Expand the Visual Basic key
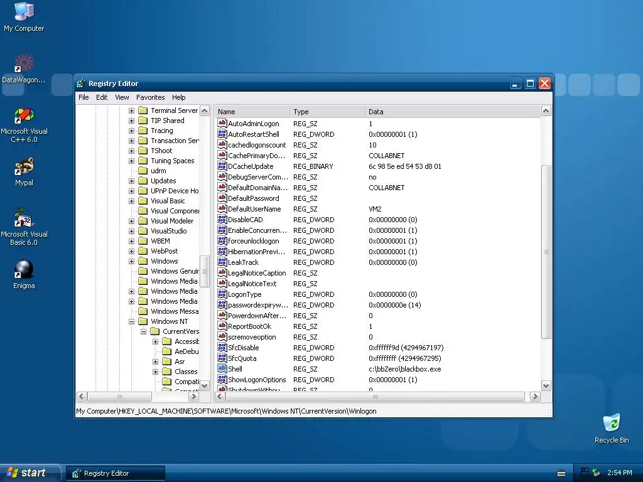This screenshot has width=643, height=482. (131, 201)
